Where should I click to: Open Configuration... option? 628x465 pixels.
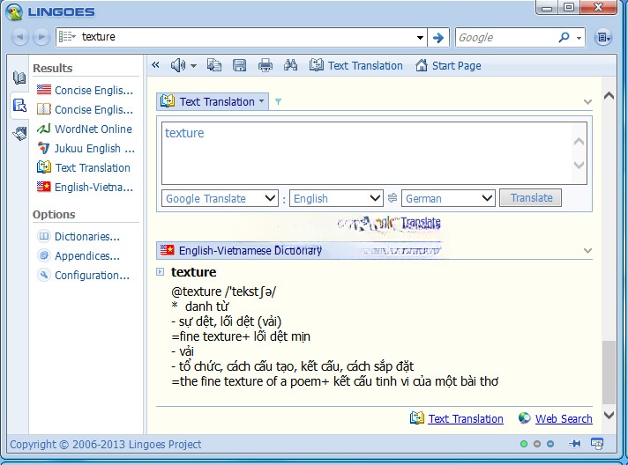[83, 275]
